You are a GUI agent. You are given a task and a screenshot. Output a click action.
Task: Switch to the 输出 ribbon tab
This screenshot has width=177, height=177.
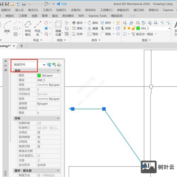55,16
